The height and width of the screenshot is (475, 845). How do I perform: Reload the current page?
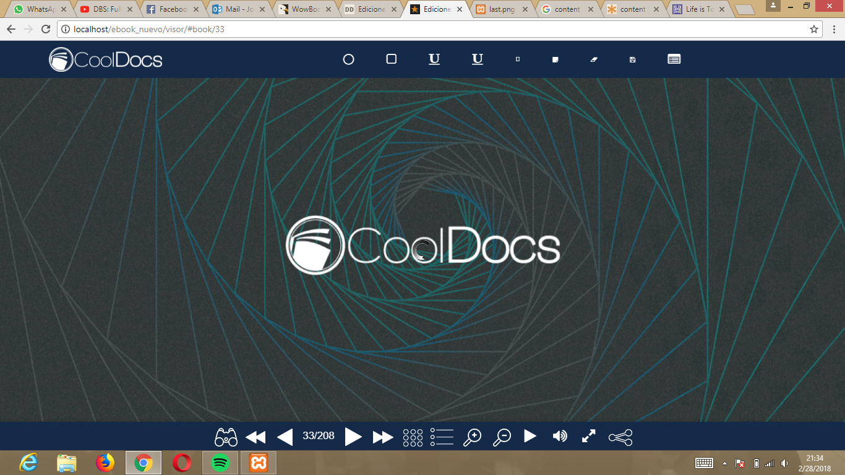point(46,29)
